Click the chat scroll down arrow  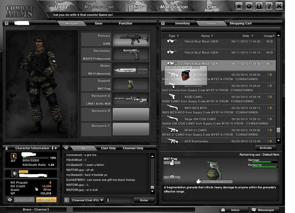(x=153, y=191)
